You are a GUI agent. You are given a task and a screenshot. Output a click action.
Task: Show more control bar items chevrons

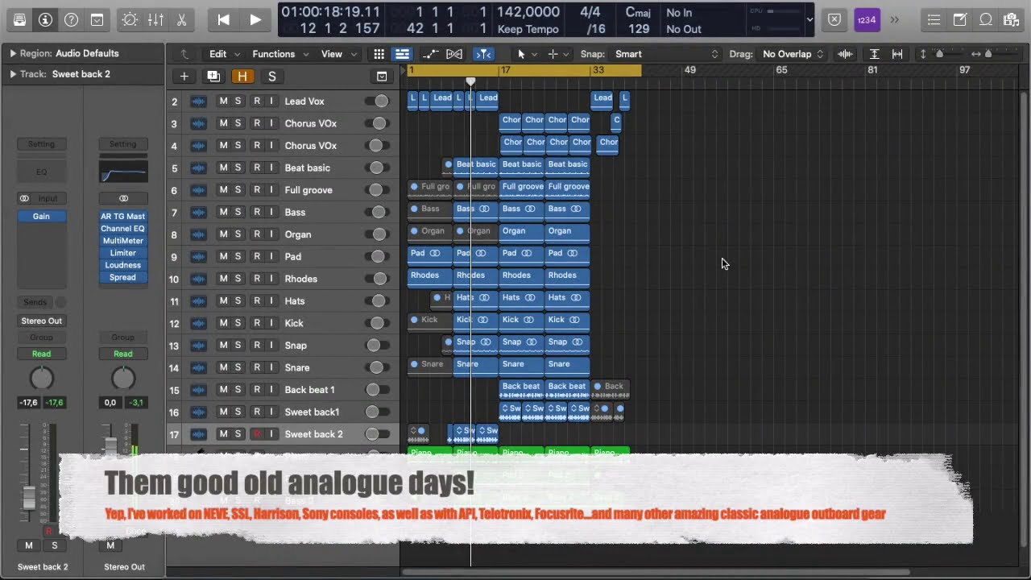(x=894, y=20)
